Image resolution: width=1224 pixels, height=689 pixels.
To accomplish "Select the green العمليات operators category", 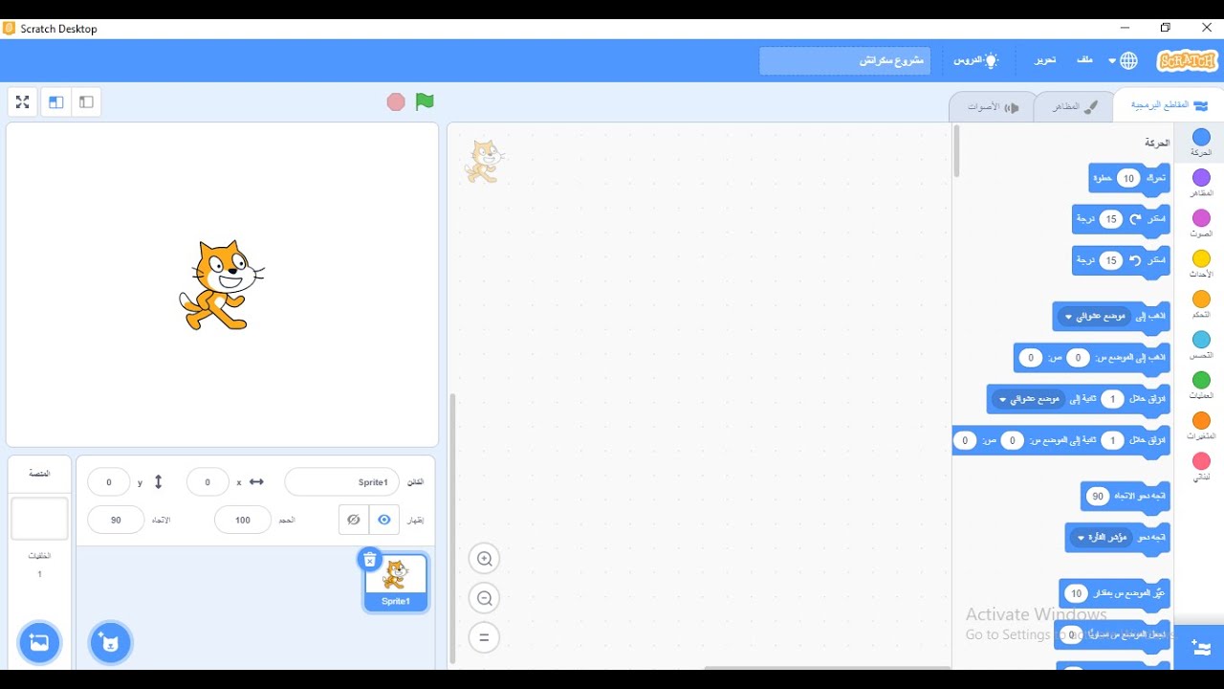I will click(1201, 387).
